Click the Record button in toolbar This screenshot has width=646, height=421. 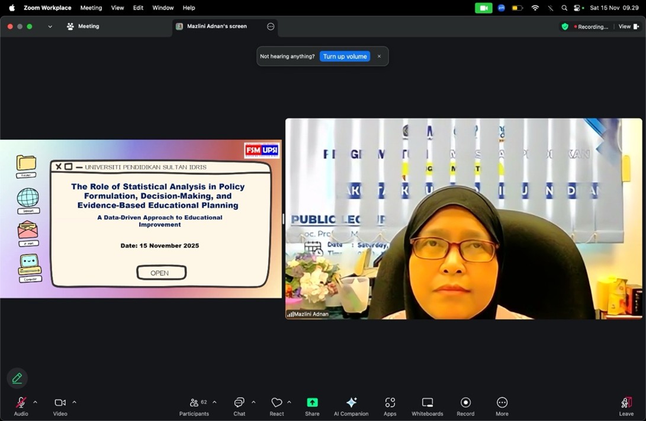pos(465,406)
